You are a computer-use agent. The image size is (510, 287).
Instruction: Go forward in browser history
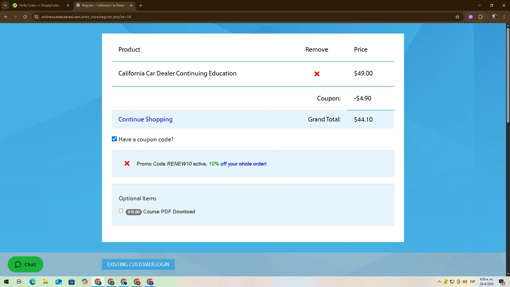click(x=15, y=17)
